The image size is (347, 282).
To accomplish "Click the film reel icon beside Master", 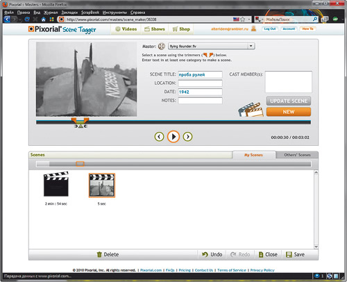I will click(x=162, y=47).
